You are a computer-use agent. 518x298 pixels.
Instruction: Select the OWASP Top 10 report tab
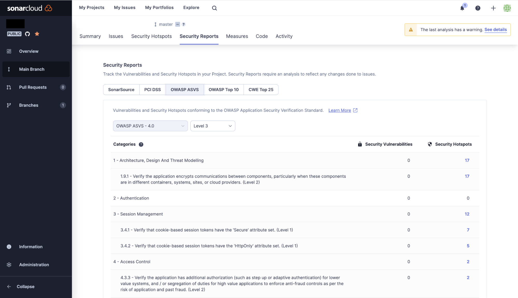(223, 90)
